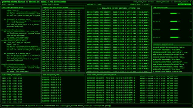Click the epoch row with STEP:0018944

(119, 44)
